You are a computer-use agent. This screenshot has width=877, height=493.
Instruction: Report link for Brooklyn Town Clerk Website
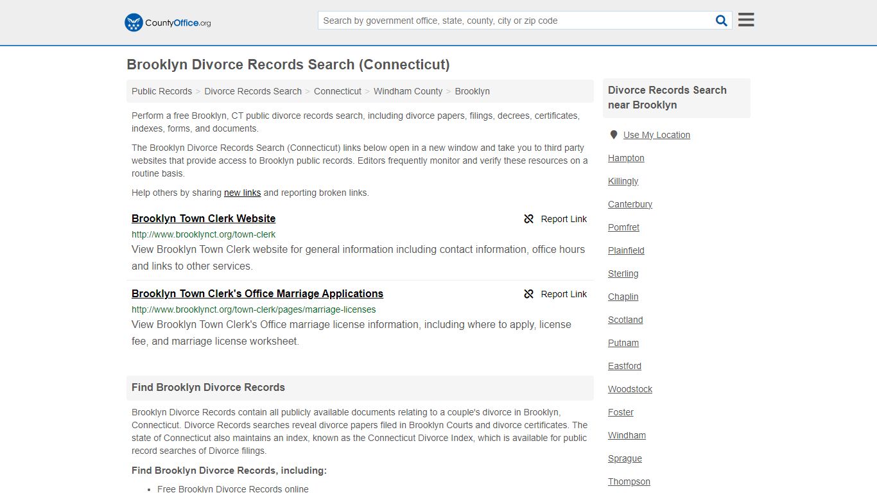click(564, 219)
